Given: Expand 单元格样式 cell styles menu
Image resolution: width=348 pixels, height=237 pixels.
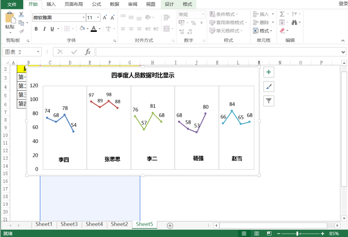Looking at the screenshot, I should coord(226,31).
